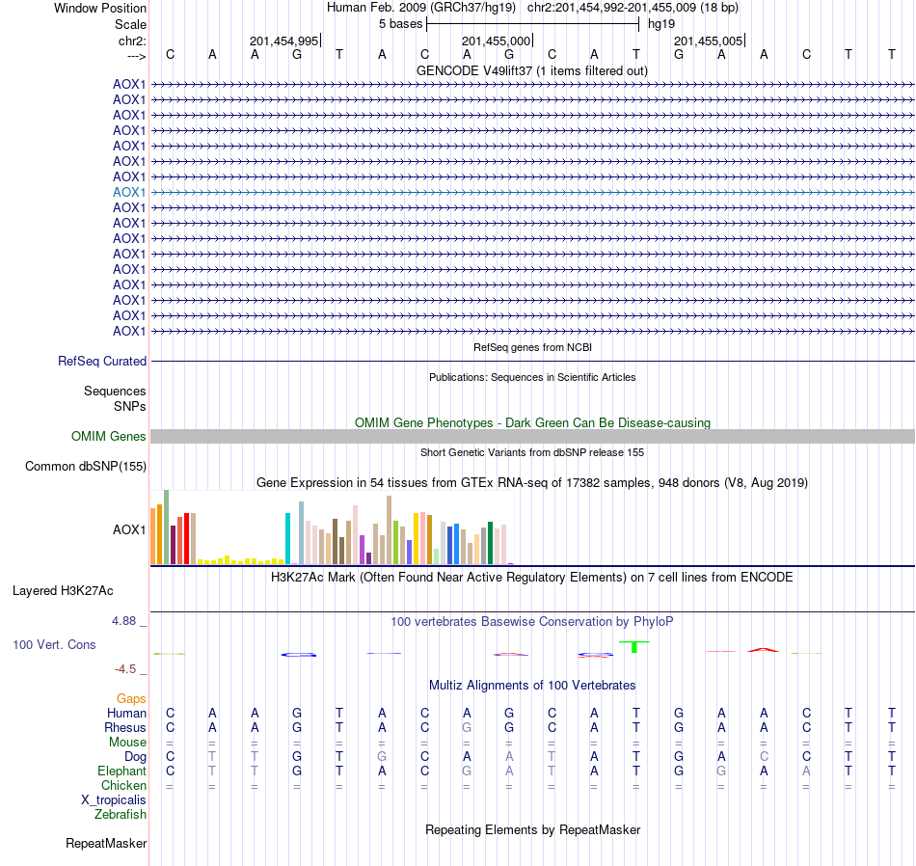Click the AOX1 label beside GTEx chart
Viewport: 916px width, 866px height.
coord(129,530)
